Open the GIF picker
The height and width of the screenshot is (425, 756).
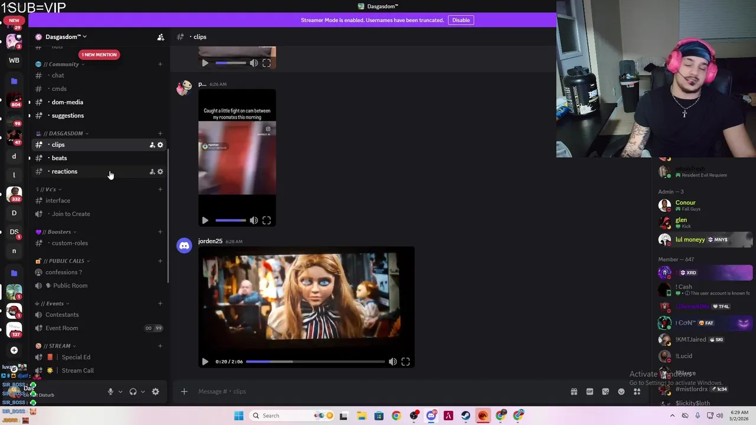[589, 391]
